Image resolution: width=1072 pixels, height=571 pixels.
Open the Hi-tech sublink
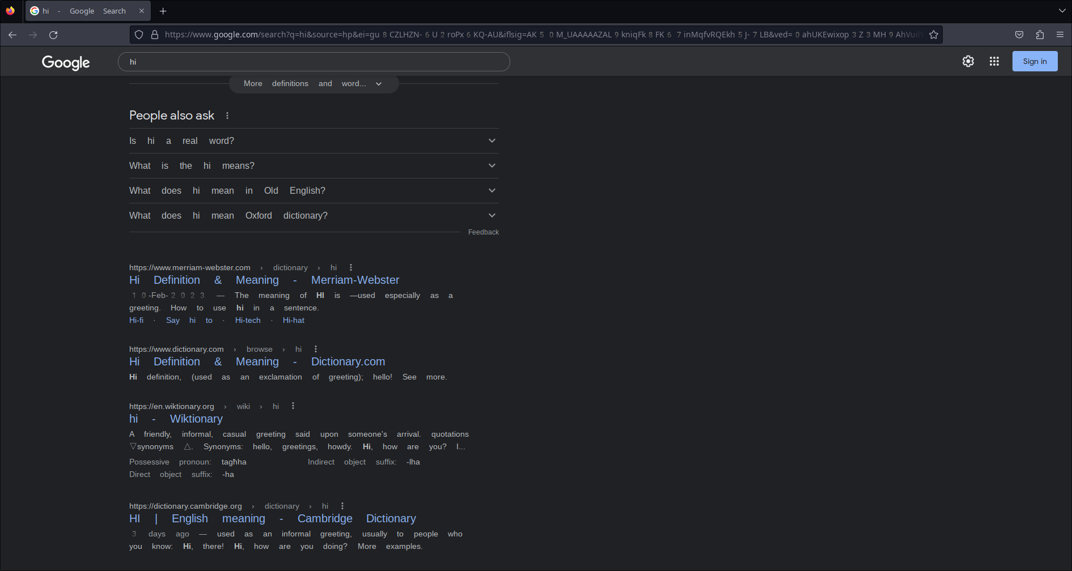pyautogui.click(x=248, y=320)
